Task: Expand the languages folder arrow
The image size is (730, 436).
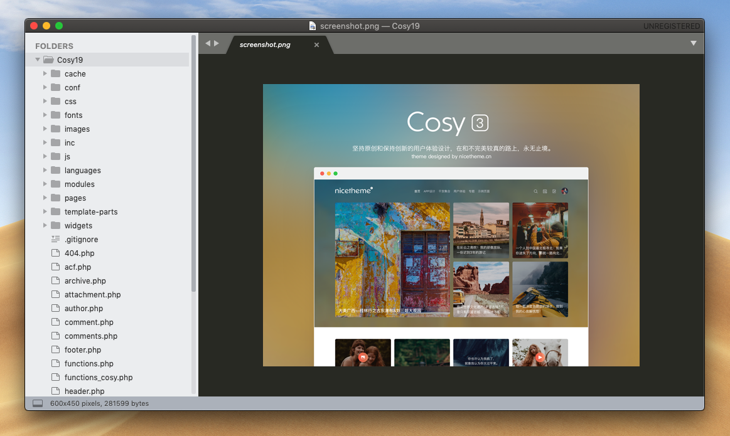Action: pos(45,170)
